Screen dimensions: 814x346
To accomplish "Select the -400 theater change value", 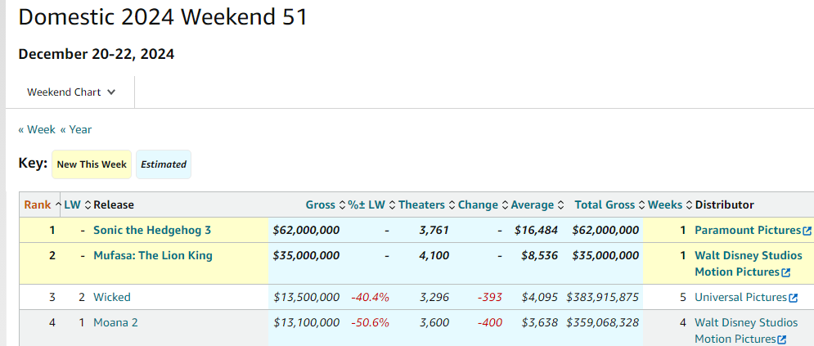I will pos(490,322).
